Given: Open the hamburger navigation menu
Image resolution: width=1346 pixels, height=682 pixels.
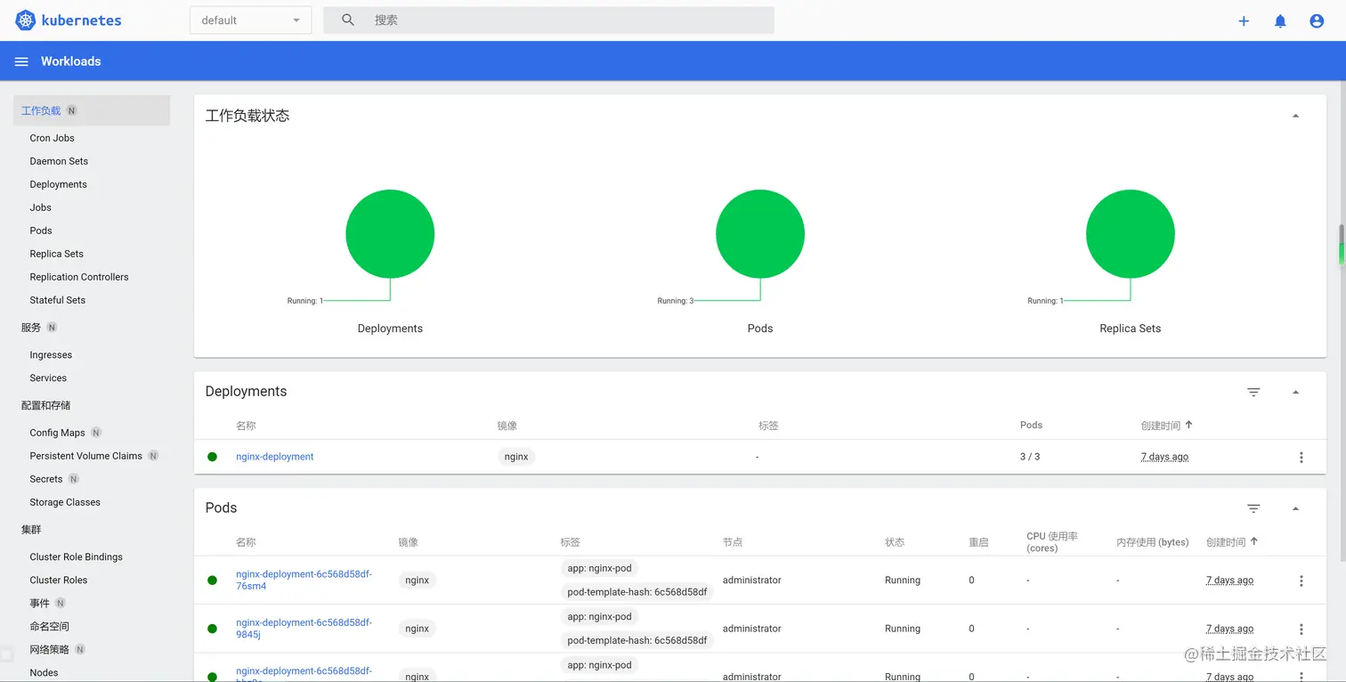Looking at the screenshot, I should (x=21, y=61).
